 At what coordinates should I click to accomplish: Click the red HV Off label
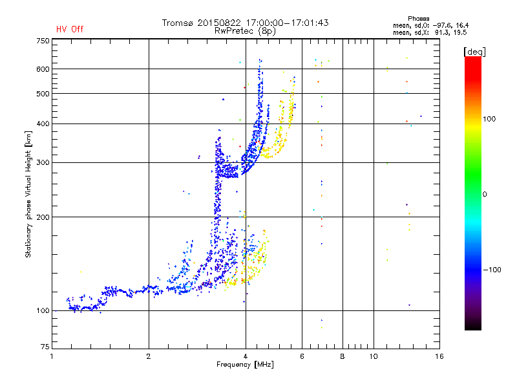(x=70, y=29)
